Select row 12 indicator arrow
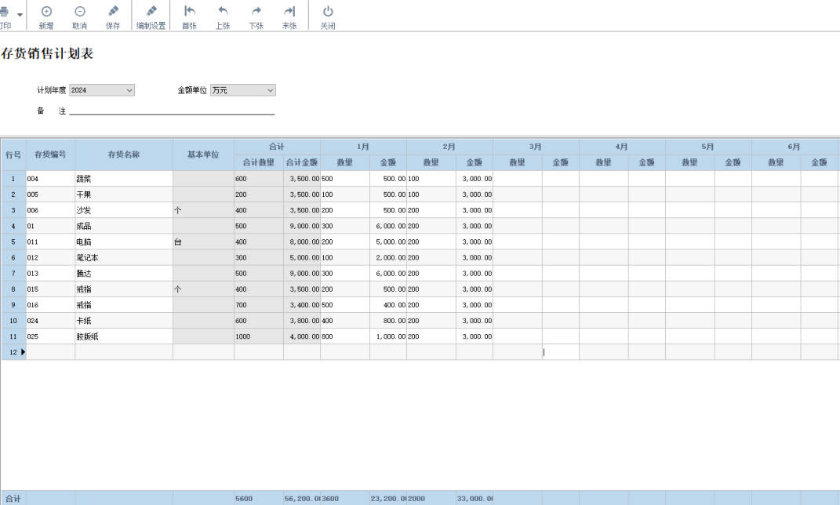This screenshot has height=505, width=840. [23, 352]
